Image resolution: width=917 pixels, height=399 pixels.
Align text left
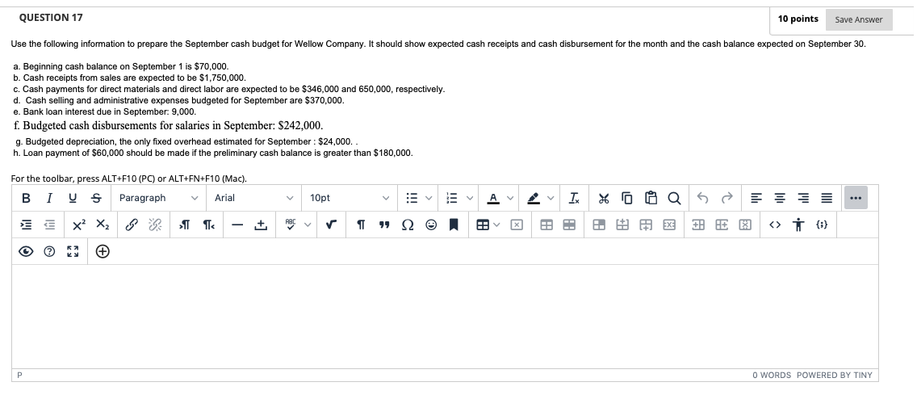point(756,199)
